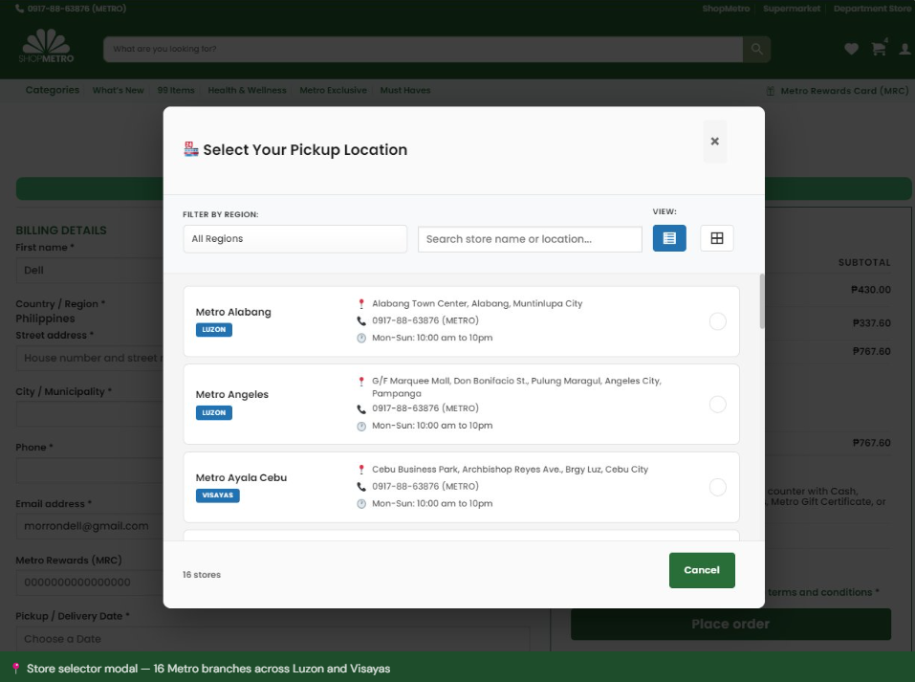Click the LUZON badge under Metro Alabang
The width and height of the screenshot is (915, 682).
pyautogui.click(x=213, y=330)
